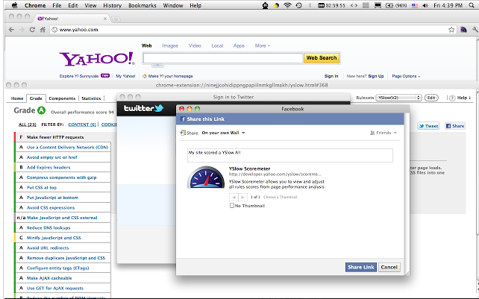Open the Window menu
The image size is (479, 299).
[x=173, y=5]
